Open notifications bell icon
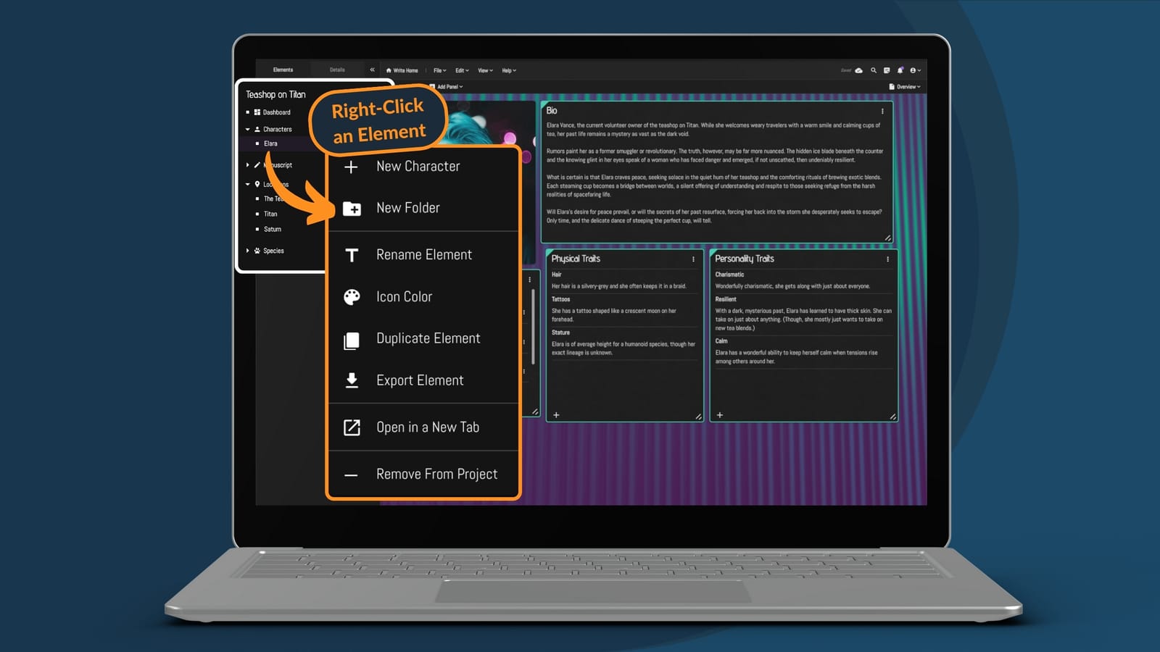1160x652 pixels. (900, 70)
